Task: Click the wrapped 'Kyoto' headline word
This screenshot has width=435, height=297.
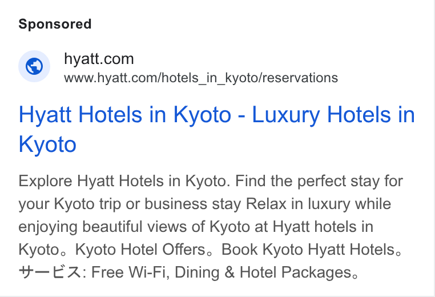Action: click(47, 145)
